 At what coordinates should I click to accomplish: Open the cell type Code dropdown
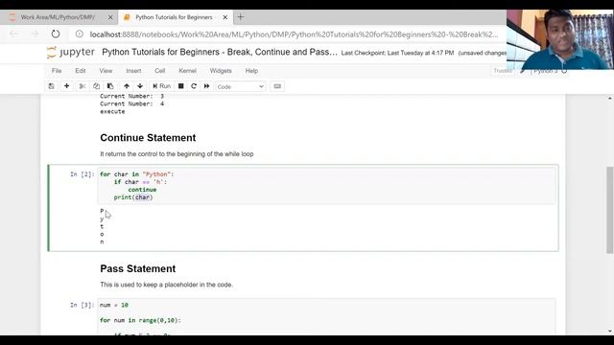tap(241, 86)
